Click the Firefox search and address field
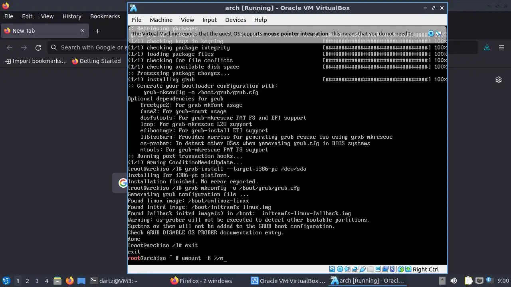 (x=87, y=47)
